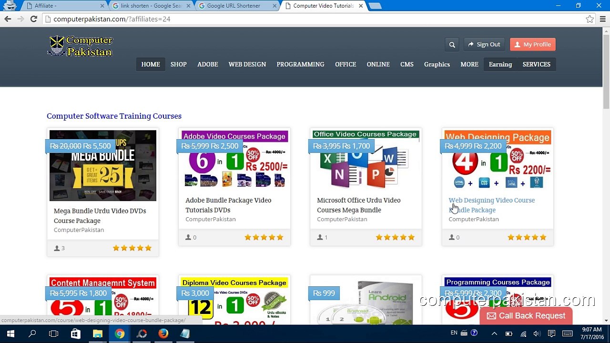The width and height of the screenshot is (610, 343).
Task: Open the Action Center notifications icon
Action: (x=551, y=333)
